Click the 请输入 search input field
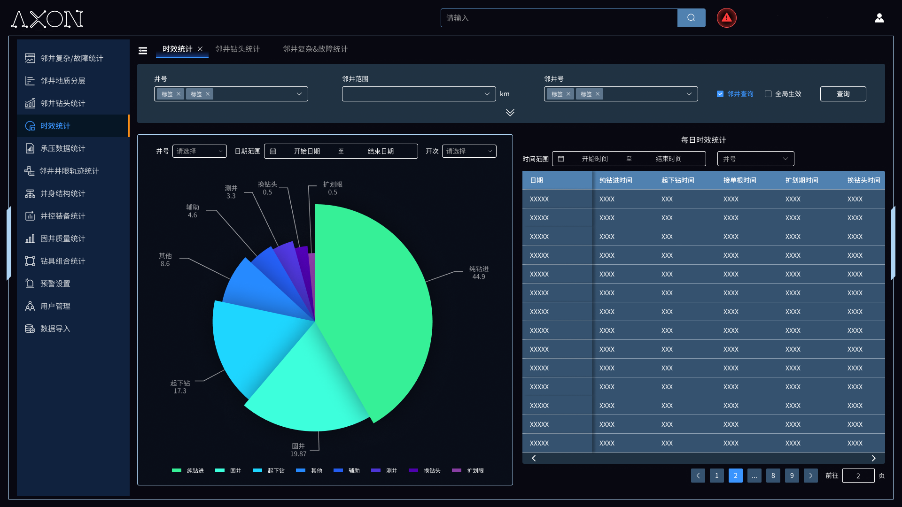Image resolution: width=902 pixels, height=507 pixels. pyautogui.click(x=559, y=18)
